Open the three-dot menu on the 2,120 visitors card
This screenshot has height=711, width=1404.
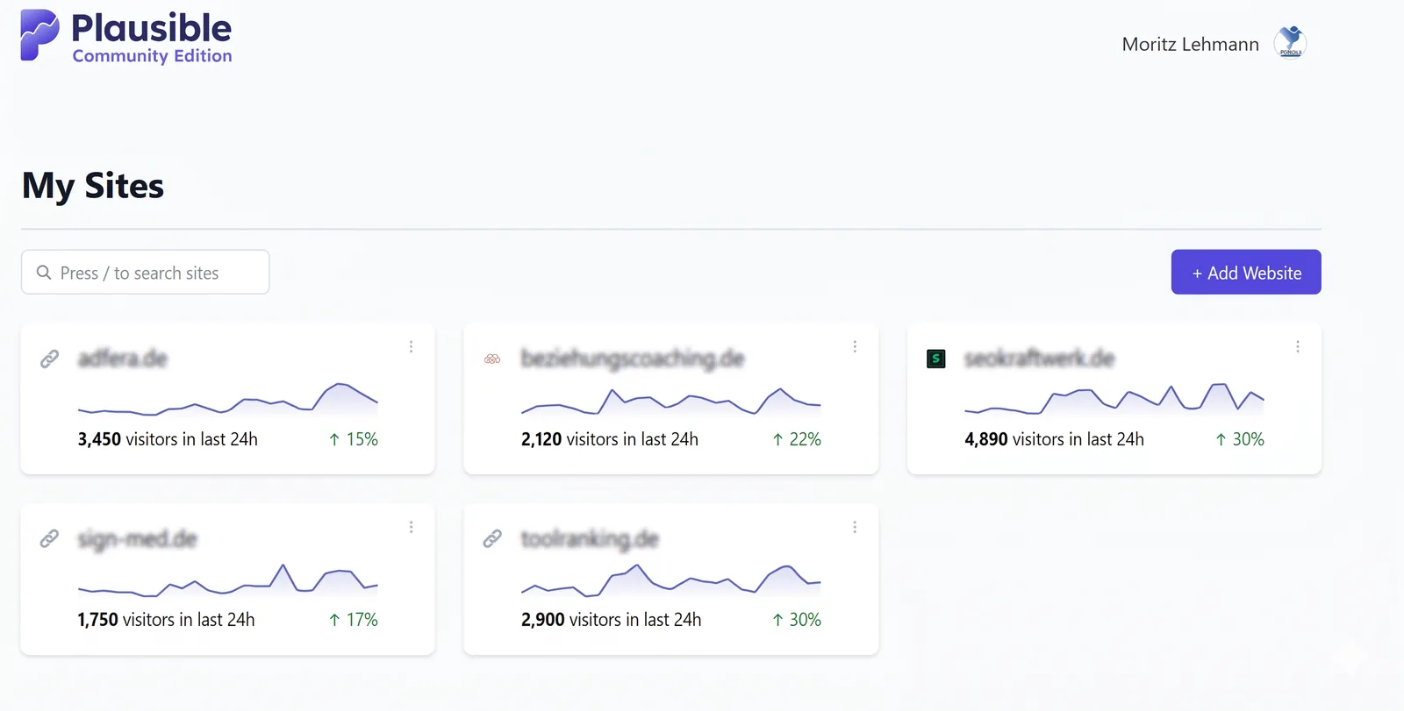[x=855, y=347]
